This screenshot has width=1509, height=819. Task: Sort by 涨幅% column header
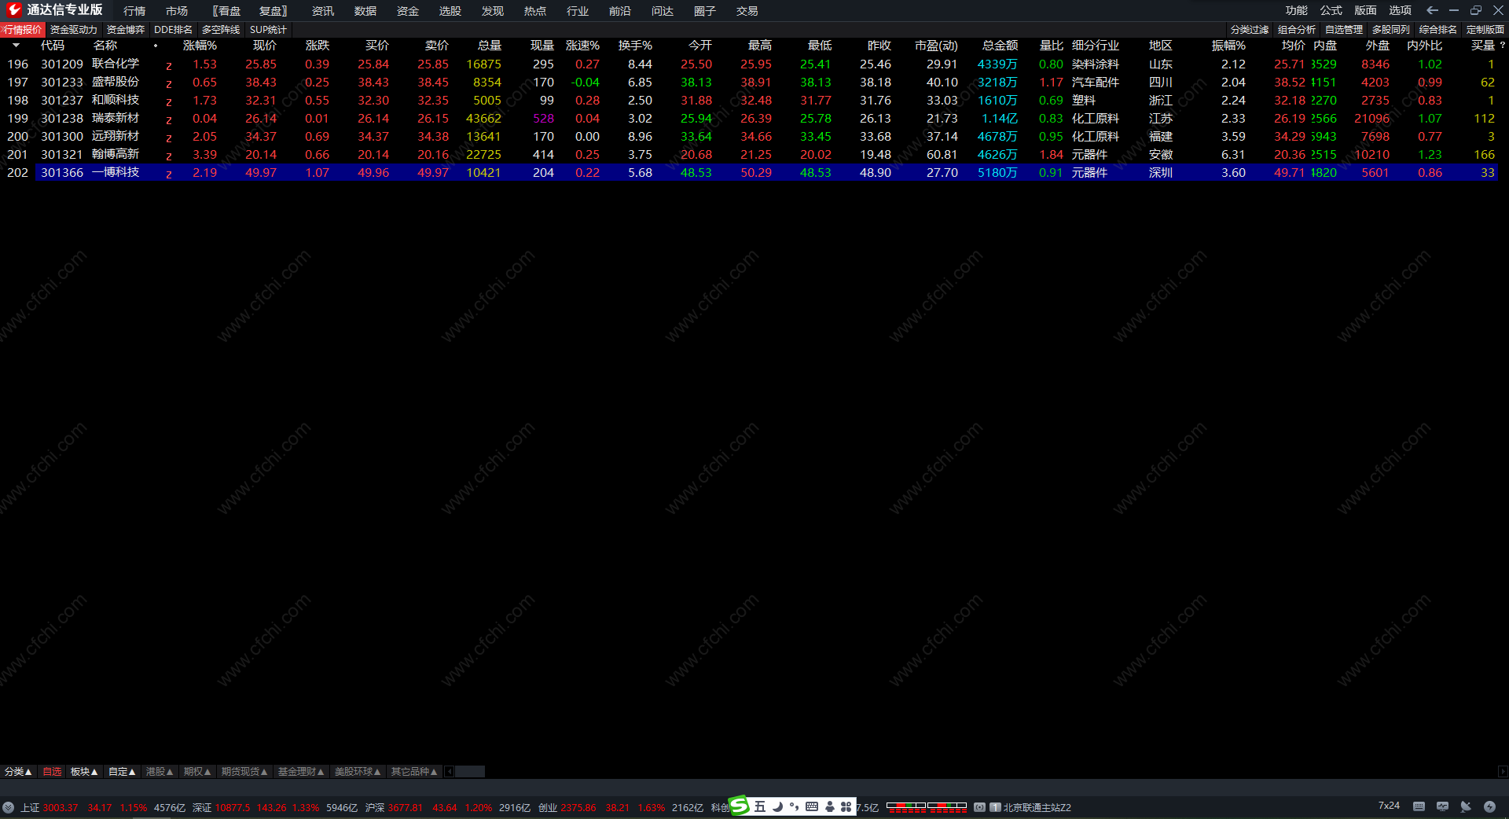tap(200, 46)
